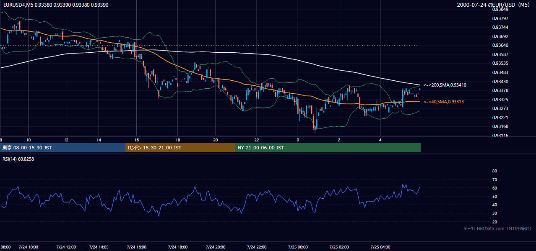Click price axis value 0.93535
Viewport: 536px width, 251px height.
pyautogui.click(x=500, y=64)
